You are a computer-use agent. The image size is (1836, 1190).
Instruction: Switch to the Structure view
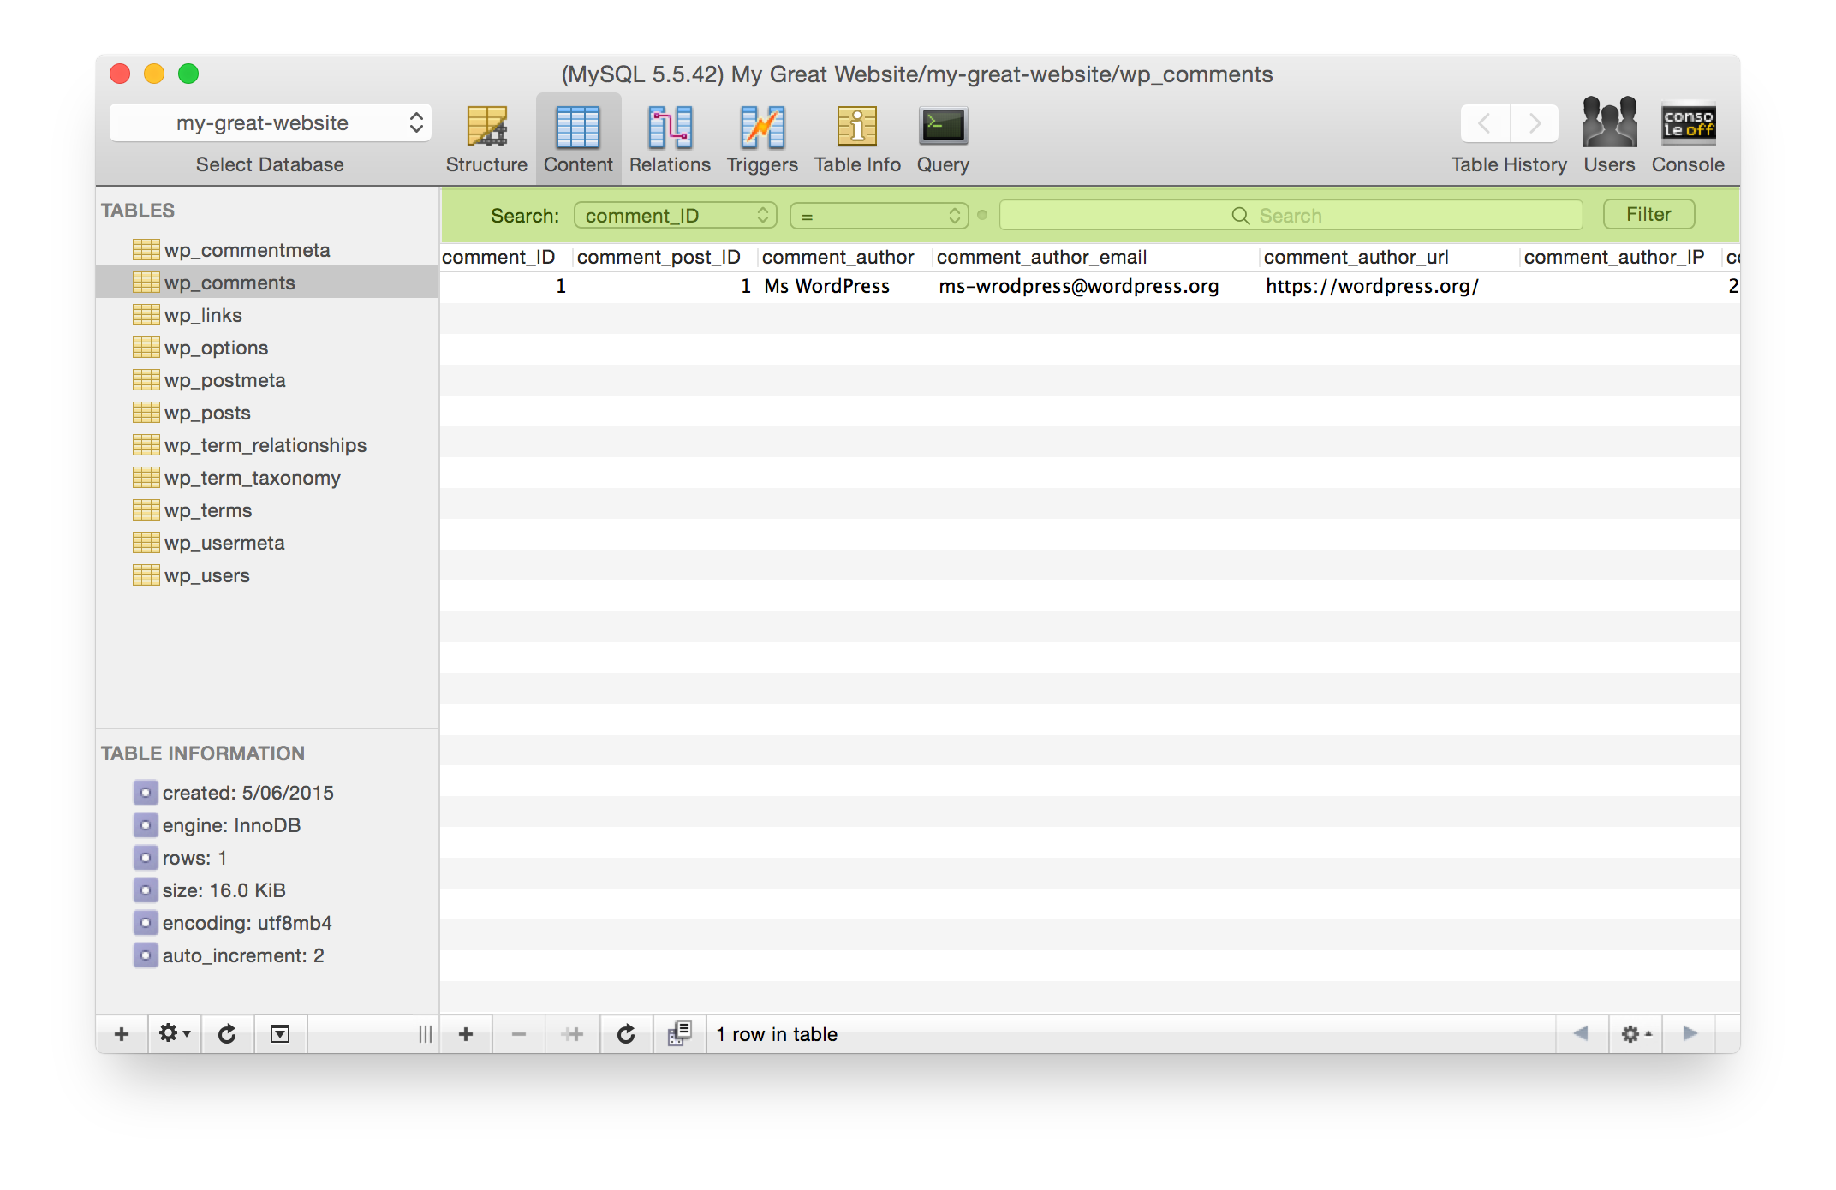486,137
